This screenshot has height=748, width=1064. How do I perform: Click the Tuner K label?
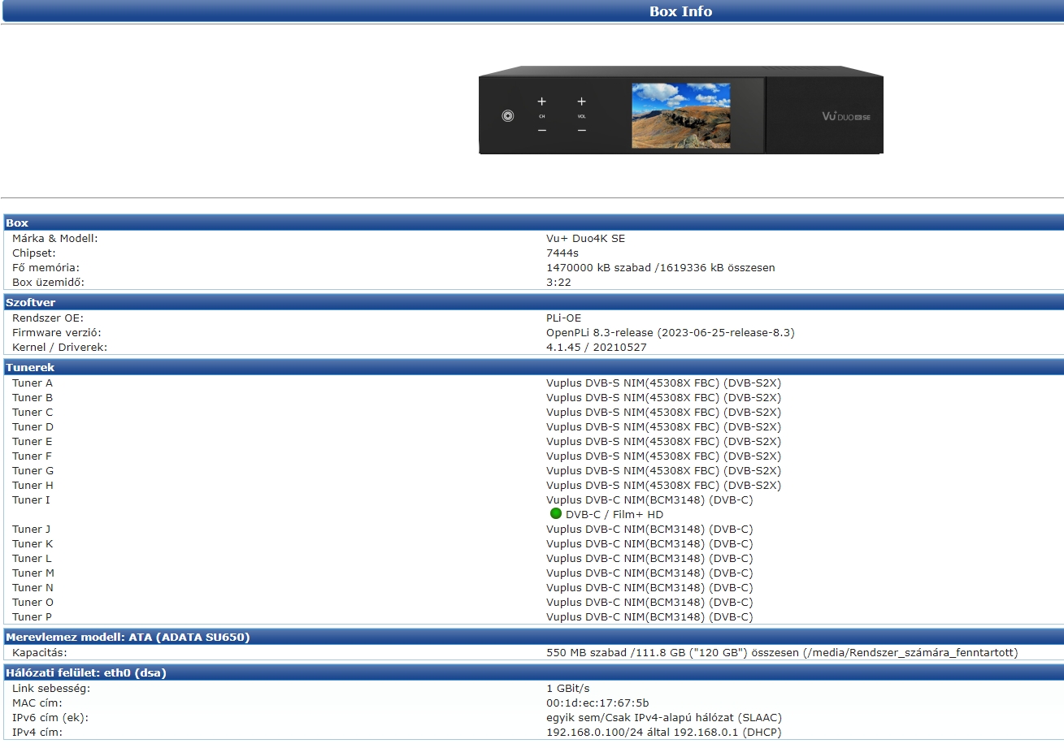coord(33,544)
